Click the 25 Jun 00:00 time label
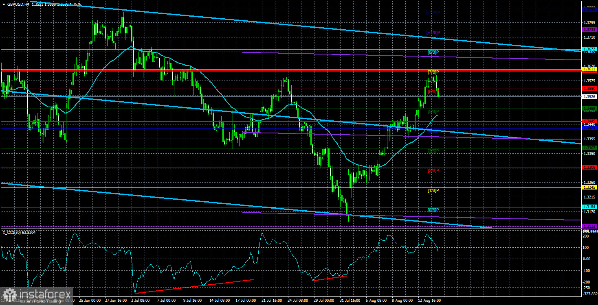The height and width of the screenshot is (305, 598). point(90,301)
